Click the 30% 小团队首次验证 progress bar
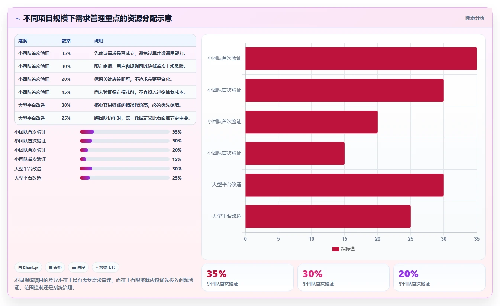 (x=125, y=141)
